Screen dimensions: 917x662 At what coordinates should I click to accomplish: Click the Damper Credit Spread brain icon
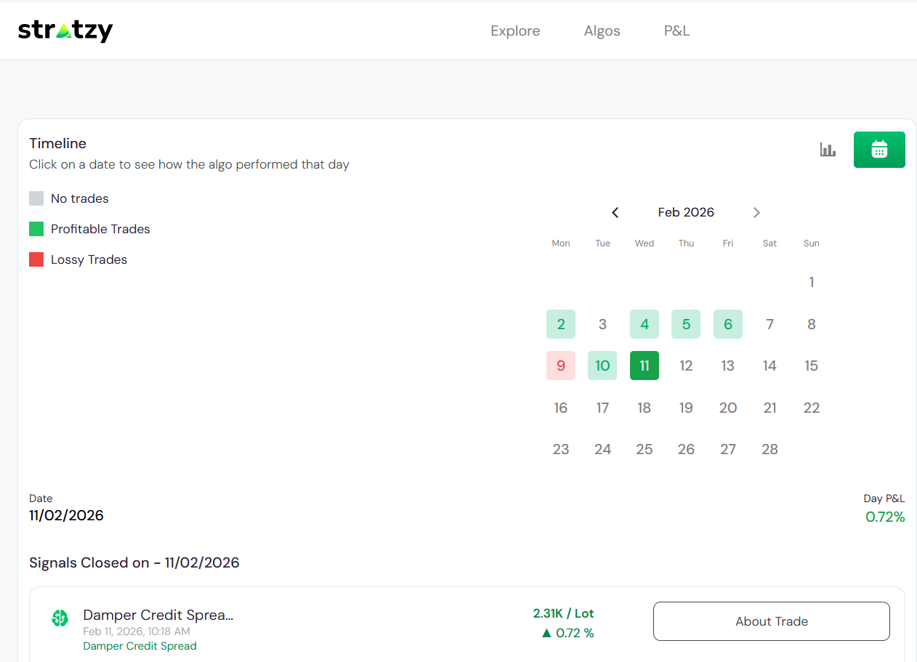pos(60,618)
